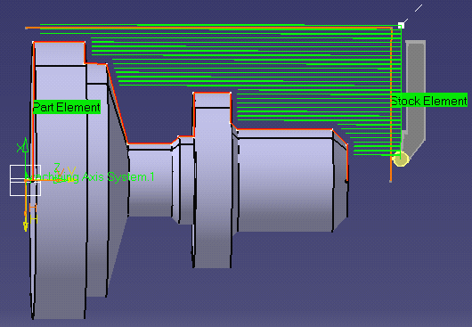Click the green Part Element label
Image resolution: width=472 pixels, height=327 pixels.
[x=67, y=107]
